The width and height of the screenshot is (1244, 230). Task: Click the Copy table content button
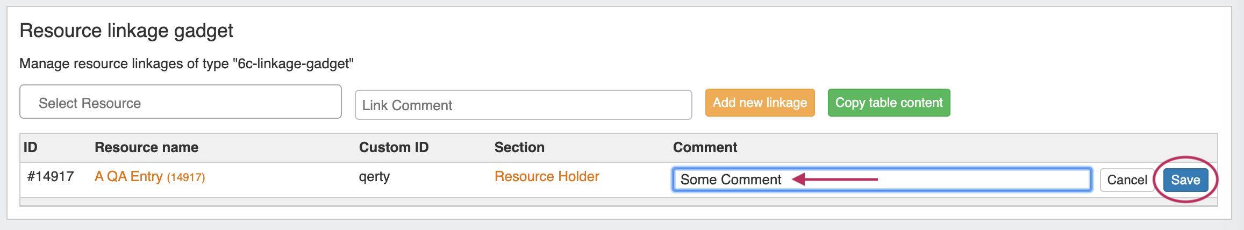click(x=889, y=103)
